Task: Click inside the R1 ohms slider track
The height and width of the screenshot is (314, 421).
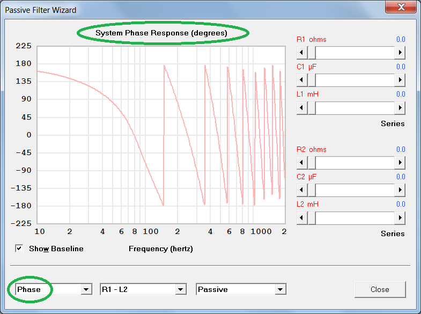Action: click(355, 53)
